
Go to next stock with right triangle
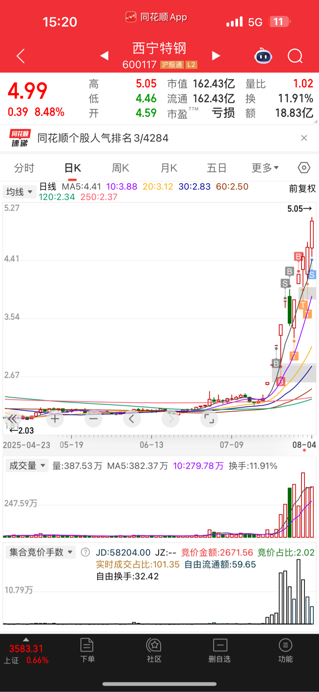(216, 56)
